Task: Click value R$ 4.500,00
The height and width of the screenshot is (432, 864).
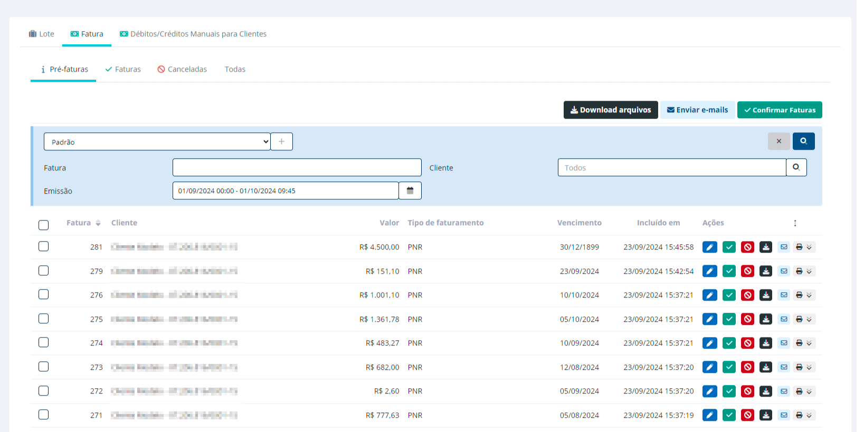Action: click(x=379, y=247)
